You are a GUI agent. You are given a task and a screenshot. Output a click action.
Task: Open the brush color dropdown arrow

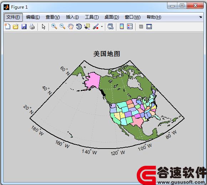tap(102, 26)
